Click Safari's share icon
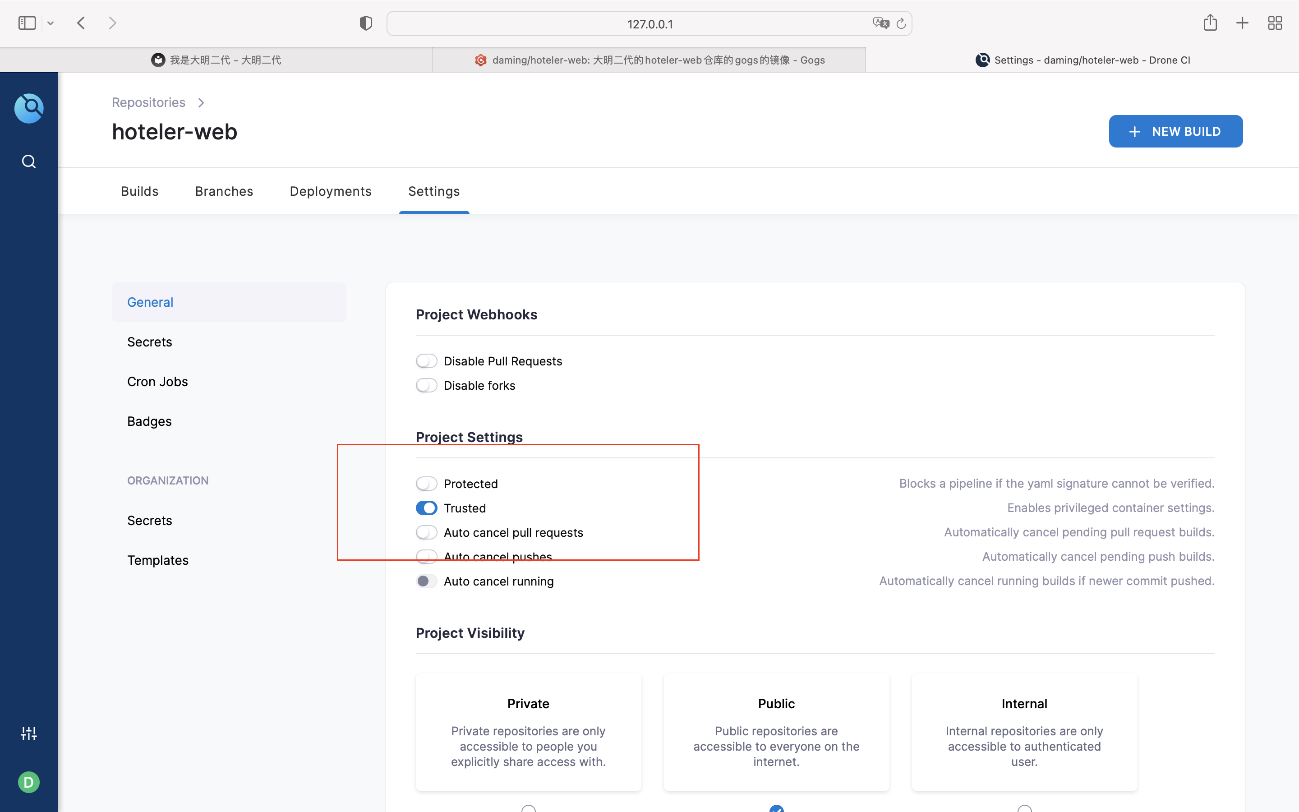1299x812 pixels. pos(1210,23)
